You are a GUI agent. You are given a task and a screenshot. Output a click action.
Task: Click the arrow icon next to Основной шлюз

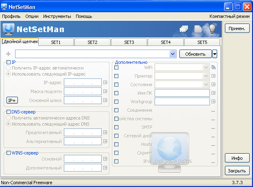tap(105, 100)
